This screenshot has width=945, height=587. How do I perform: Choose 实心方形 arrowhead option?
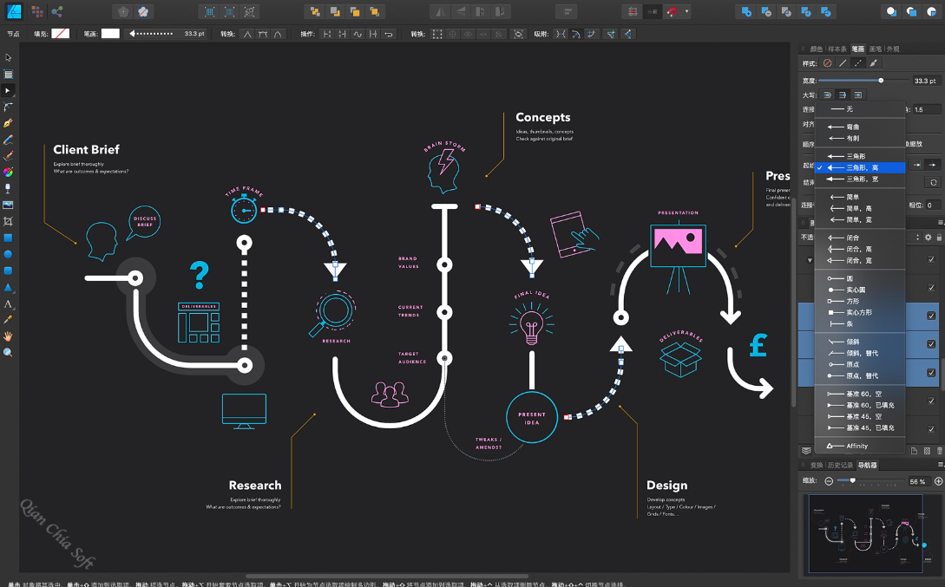[860, 312]
